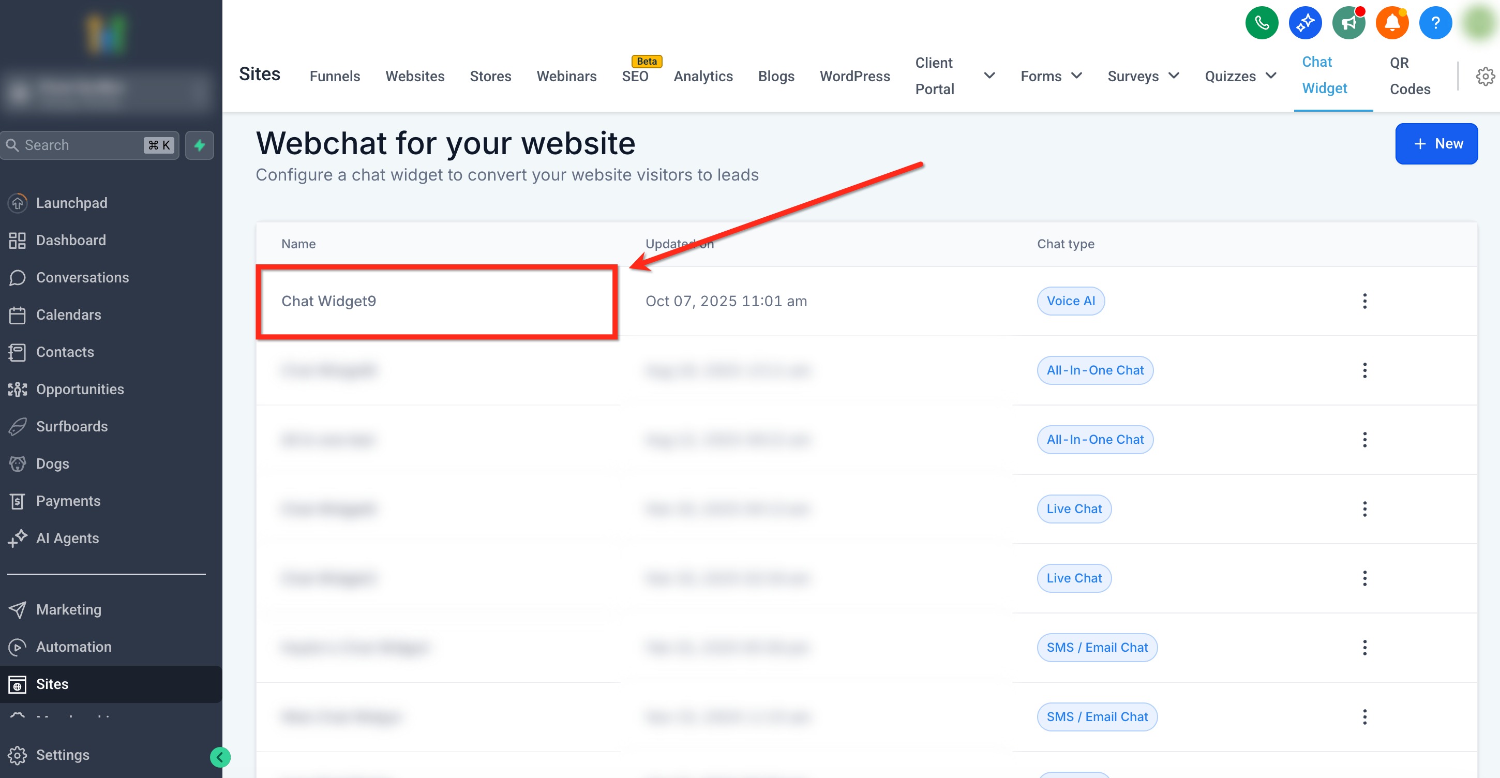Click the green lightning quick actions icon
Viewport: 1500px width, 778px height.
pyautogui.click(x=200, y=145)
